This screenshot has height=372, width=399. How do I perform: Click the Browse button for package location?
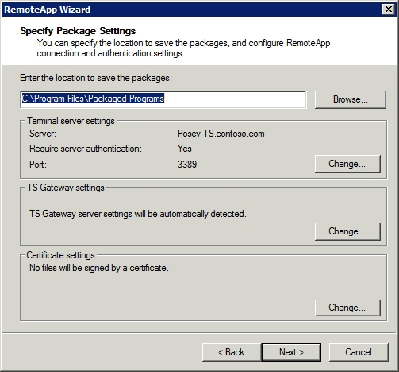(351, 99)
